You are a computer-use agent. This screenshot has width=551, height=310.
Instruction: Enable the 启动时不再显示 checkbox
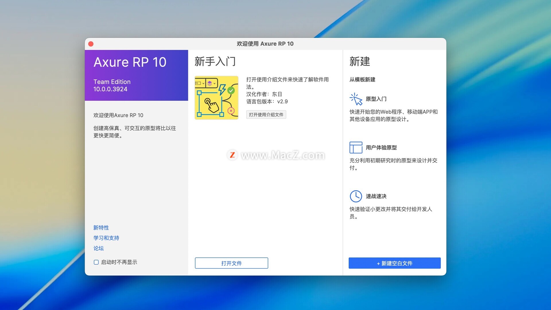[96, 262]
